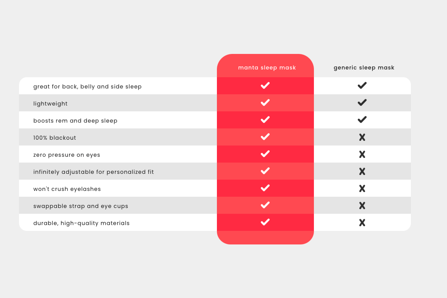This screenshot has width=447, height=298.
Task: Select 'durable, high-quality materials' label
Action: (x=81, y=223)
